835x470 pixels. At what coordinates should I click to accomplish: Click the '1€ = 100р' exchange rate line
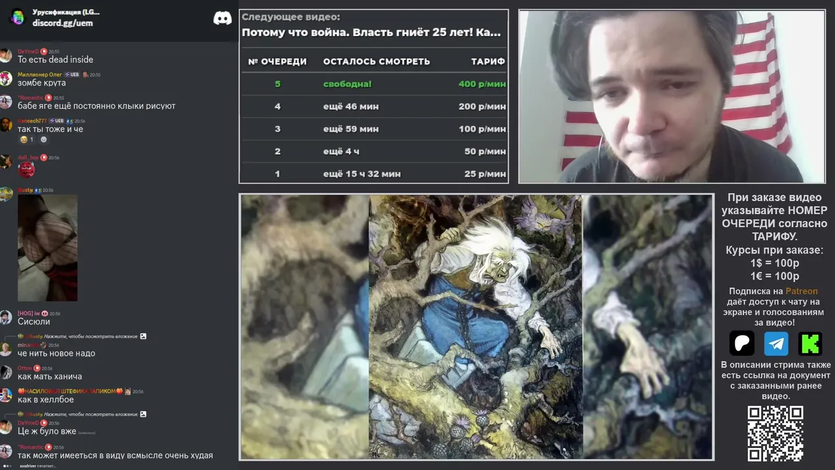tap(774, 276)
